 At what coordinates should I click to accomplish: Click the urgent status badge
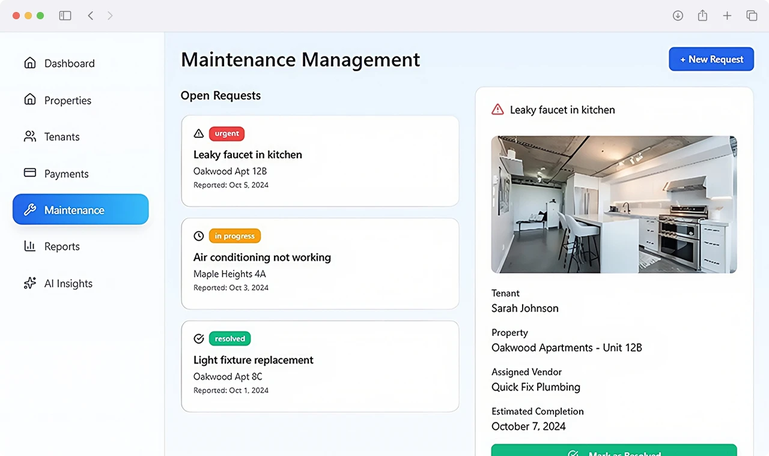click(x=227, y=133)
